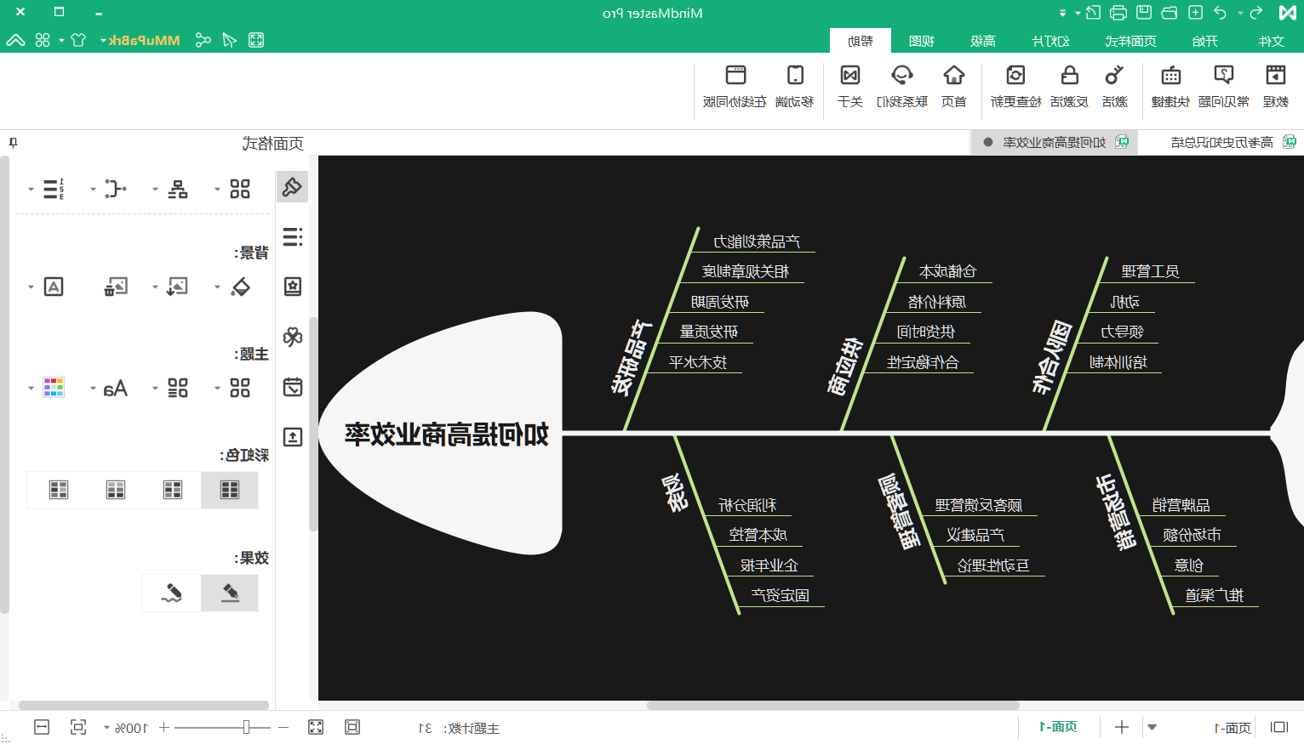Switch to the 页面样式 tab
This screenshot has width=1304, height=744.
(x=1130, y=41)
